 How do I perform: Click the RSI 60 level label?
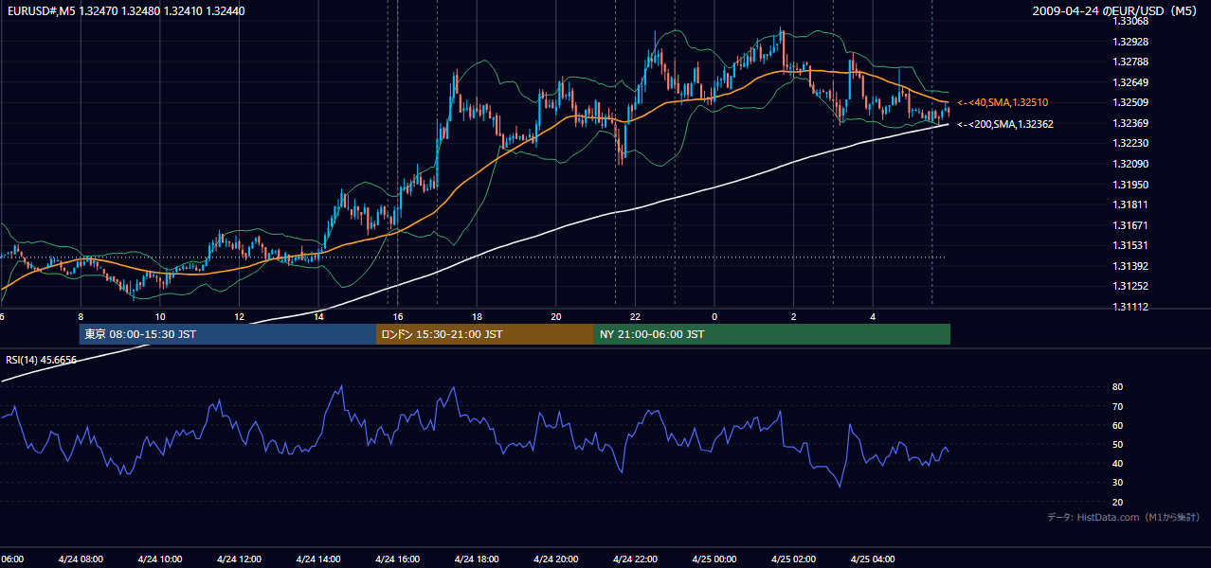point(1118,425)
